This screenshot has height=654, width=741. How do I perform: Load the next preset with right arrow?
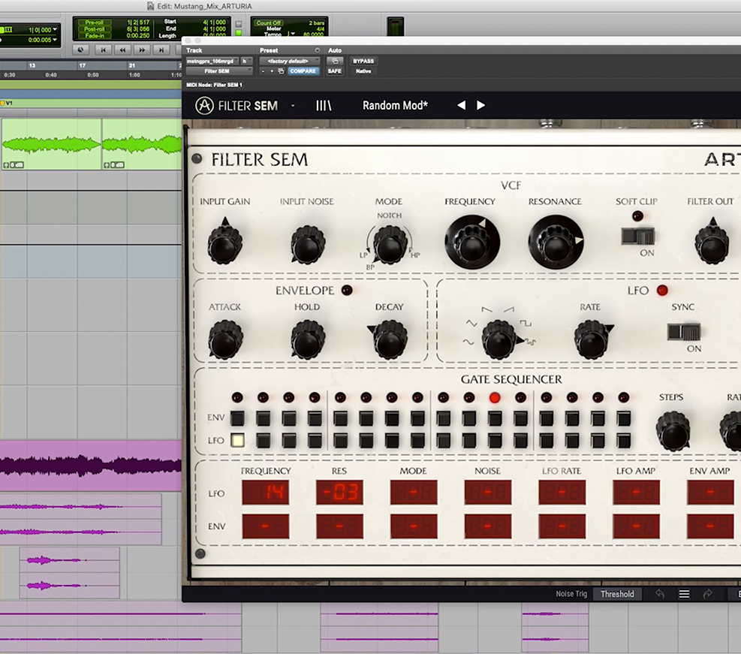(480, 105)
